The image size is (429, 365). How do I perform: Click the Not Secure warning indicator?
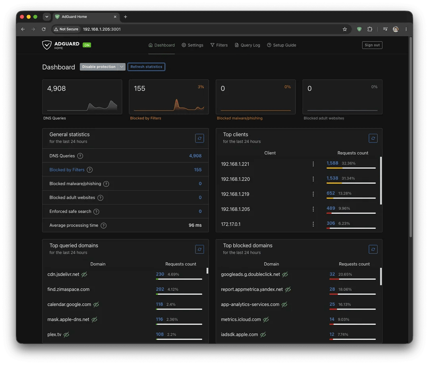tap(66, 29)
